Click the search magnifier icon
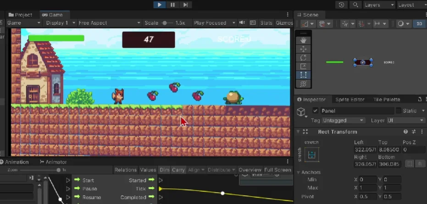The image size is (427, 204). (355, 5)
